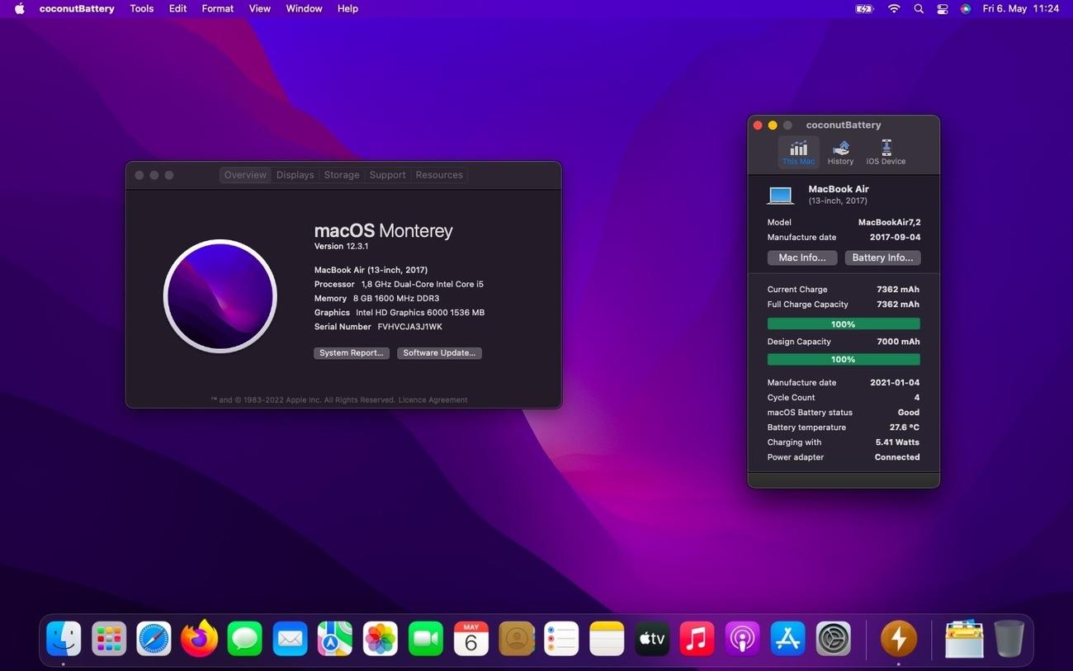Click the Full Charge Capacity 100% bar
1073x671 pixels.
[844, 324]
